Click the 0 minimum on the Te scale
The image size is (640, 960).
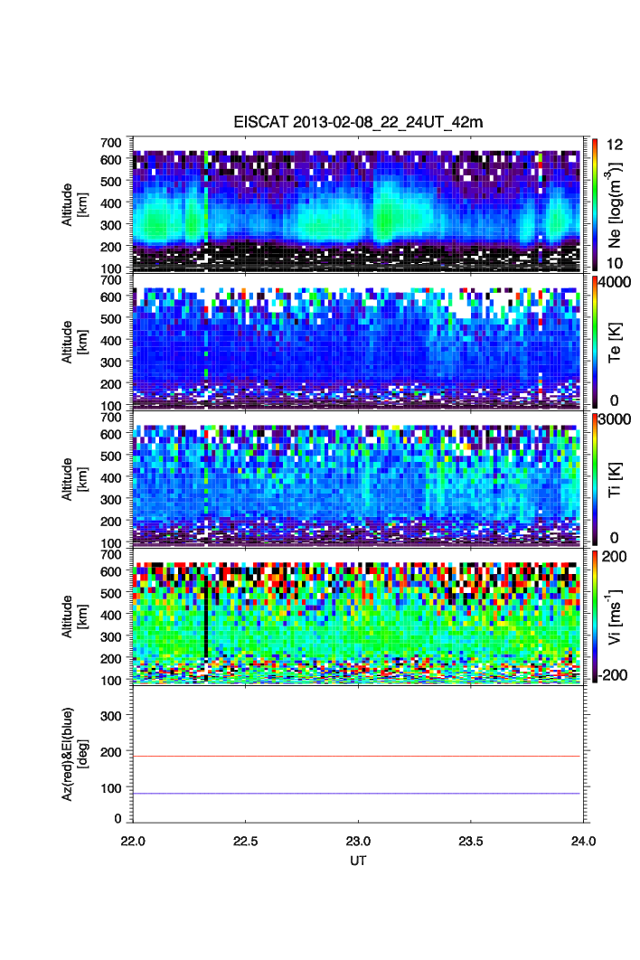(615, 400)
